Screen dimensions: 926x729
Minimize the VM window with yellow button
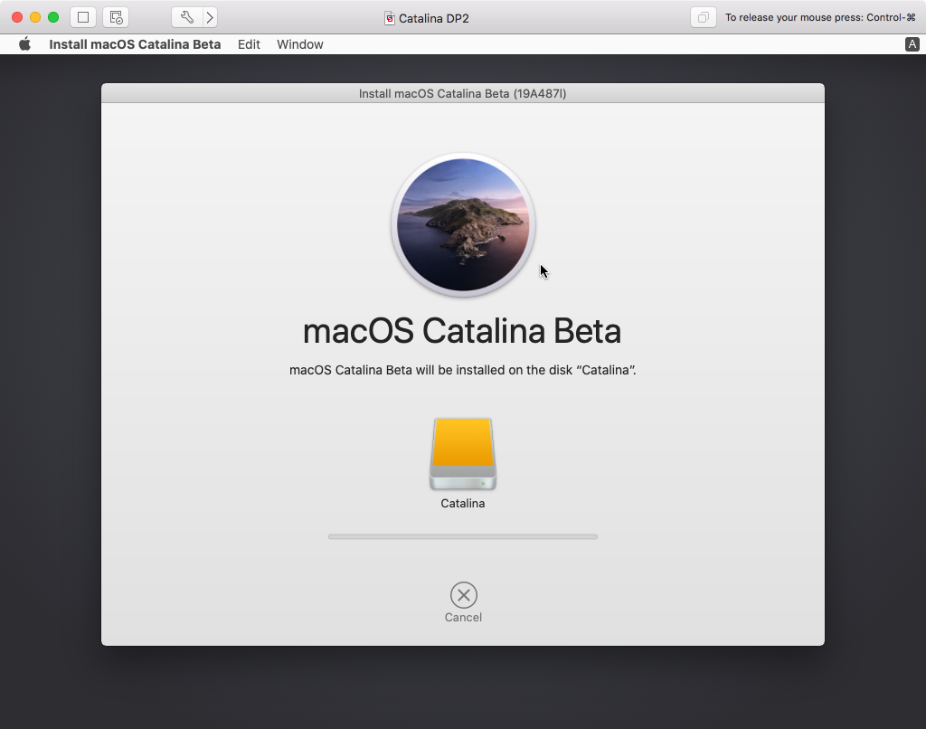point(35,17)
